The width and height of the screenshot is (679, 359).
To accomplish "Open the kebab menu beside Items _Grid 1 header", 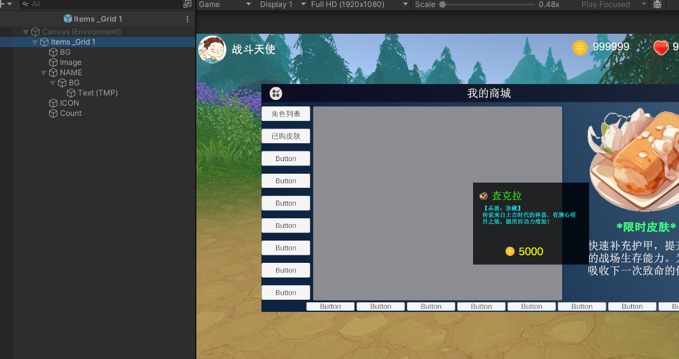I will click(x=187, y=19).
